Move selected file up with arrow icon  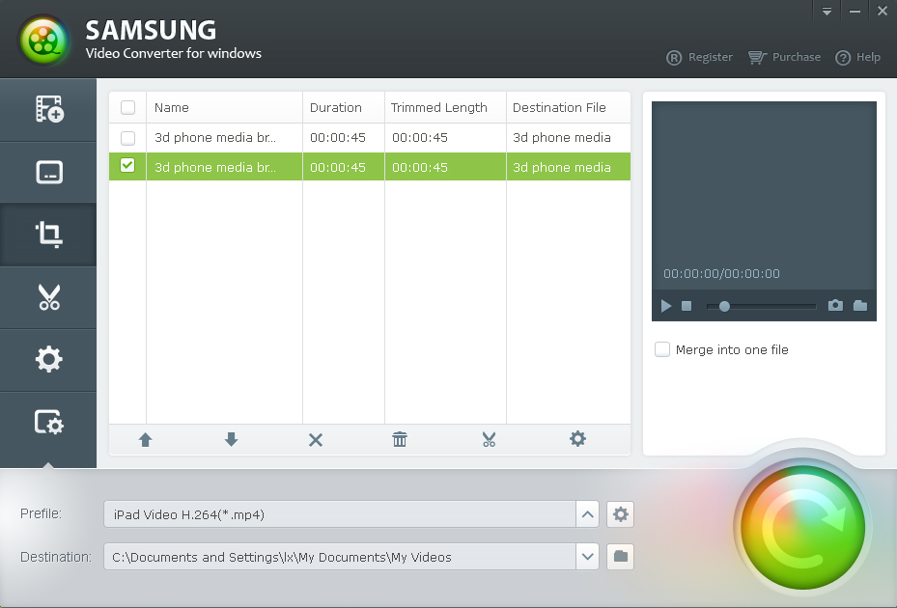[145, 439]
